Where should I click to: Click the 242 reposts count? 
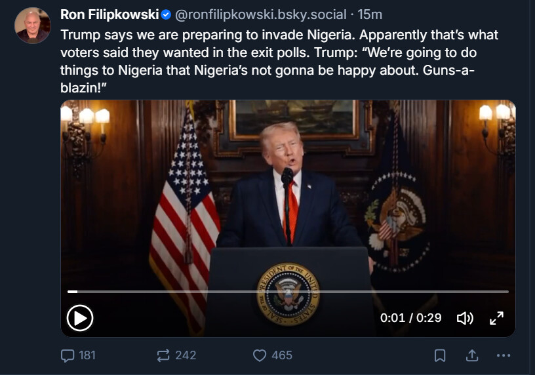tap(186, 355)
